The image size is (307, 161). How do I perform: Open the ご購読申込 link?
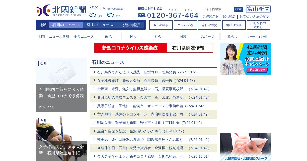coord(211,17)
